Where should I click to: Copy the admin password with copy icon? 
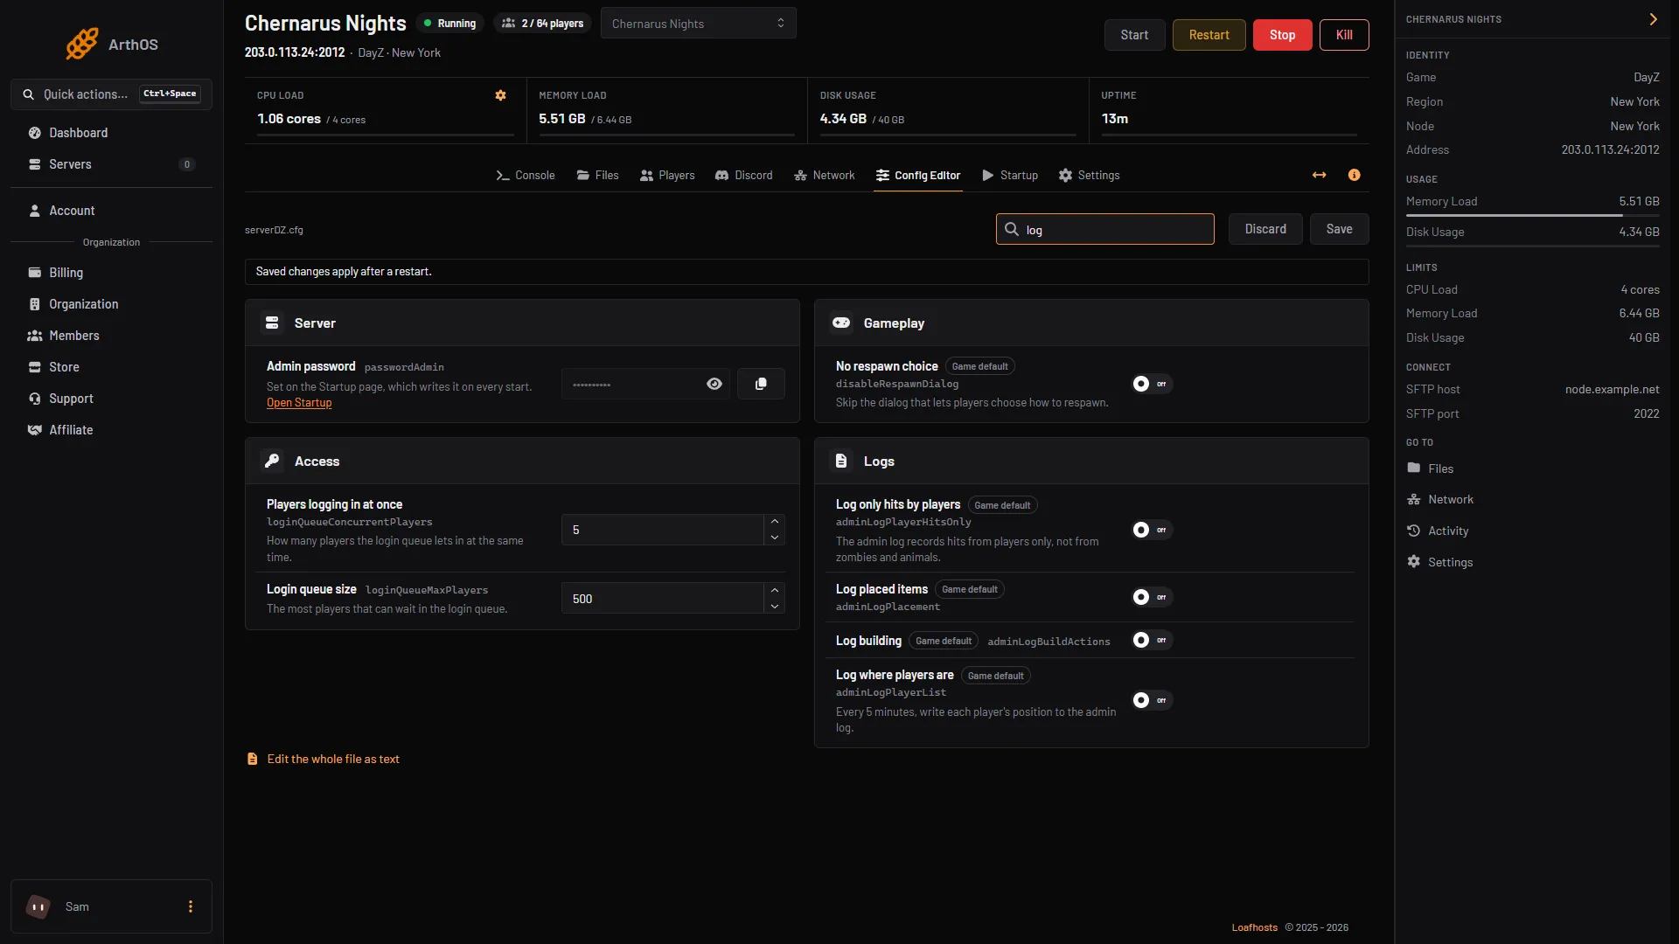[761, 384]
